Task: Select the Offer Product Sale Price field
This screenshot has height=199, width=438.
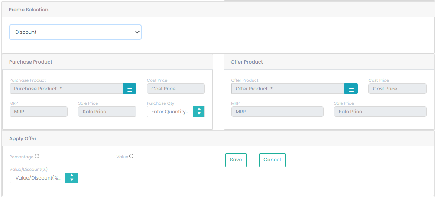Action: tap(380, 112)
